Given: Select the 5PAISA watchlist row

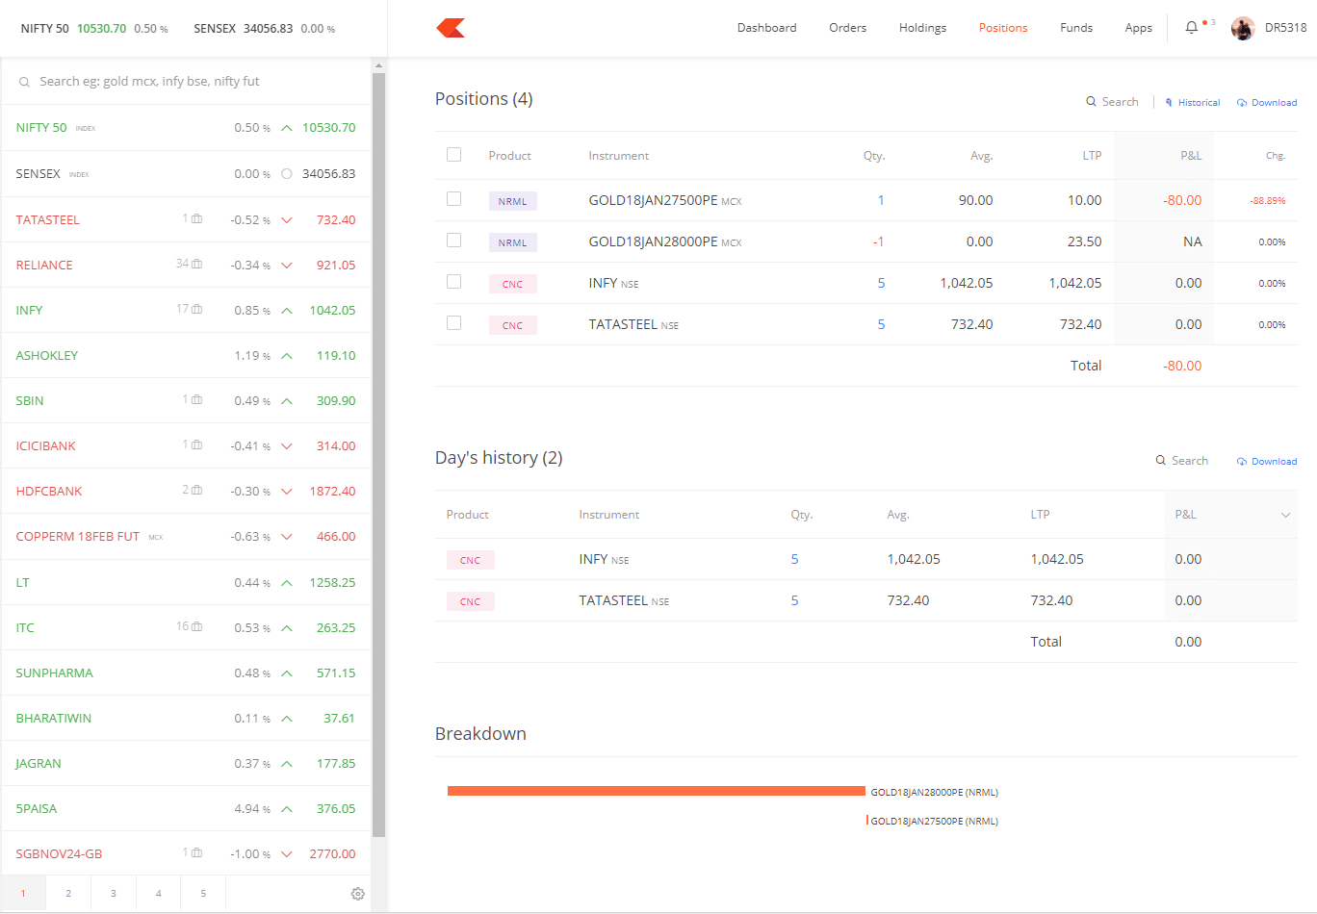Looking at the screenshot, I should (186, 808).
